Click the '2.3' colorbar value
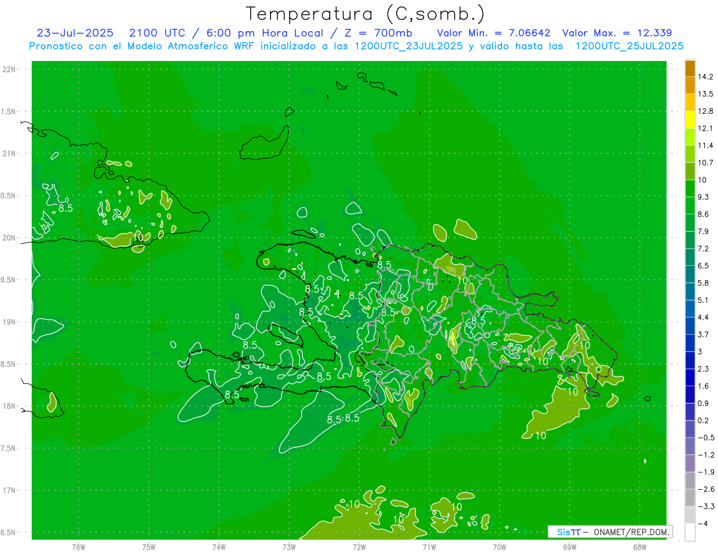Image resolution: width=718 pixels, height=555 pixels. [704, 369]
